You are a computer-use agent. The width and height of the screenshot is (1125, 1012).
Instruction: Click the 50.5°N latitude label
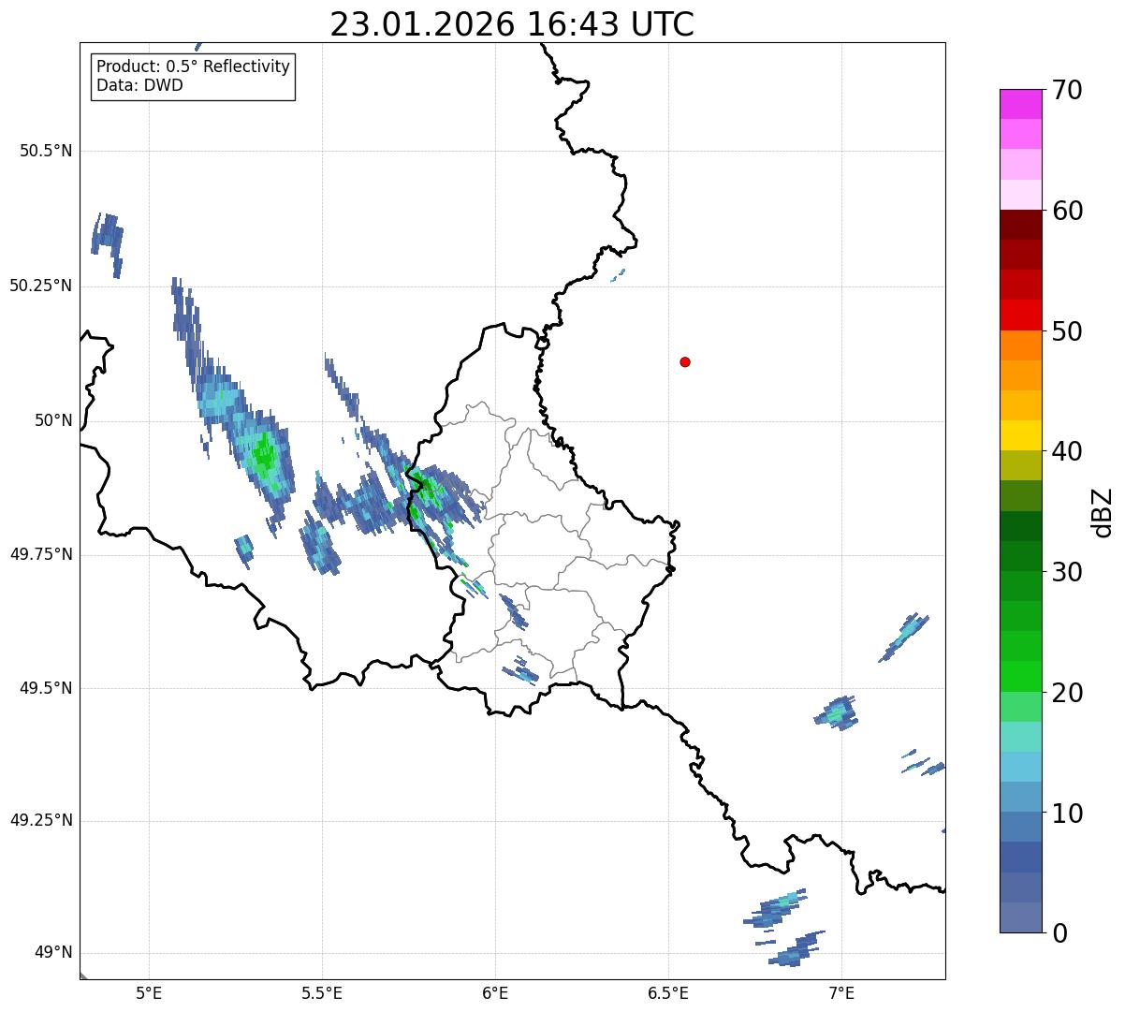46,151
